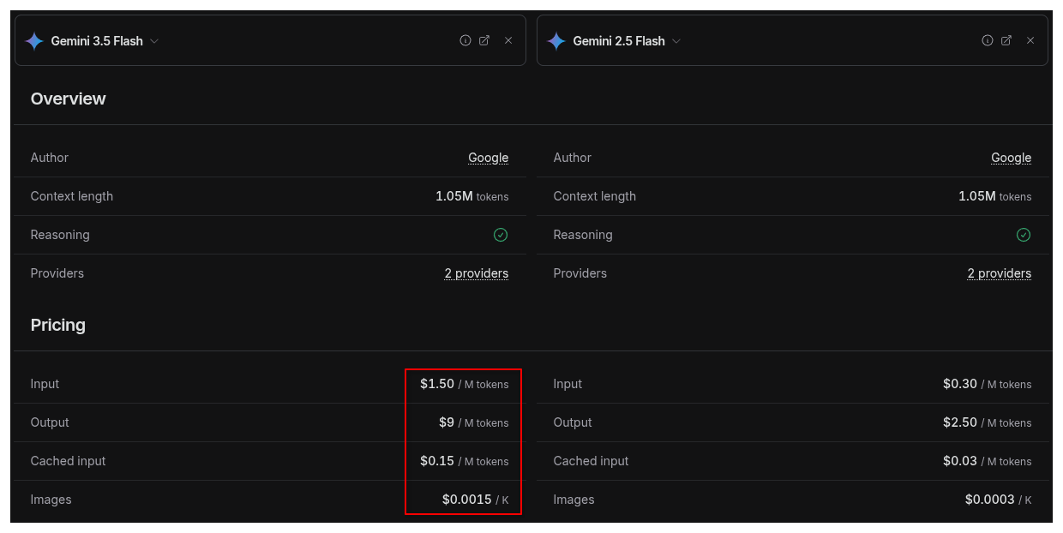1063x533 pixels.
Task: Remove Gemini 2.5 Flash from comparison
Action: pyautogui.click(x=1030, y=40)
